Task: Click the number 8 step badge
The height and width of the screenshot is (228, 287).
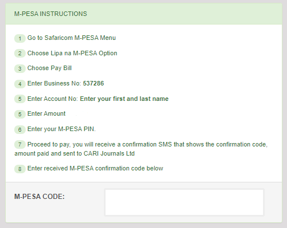Action: coord(20,169)
